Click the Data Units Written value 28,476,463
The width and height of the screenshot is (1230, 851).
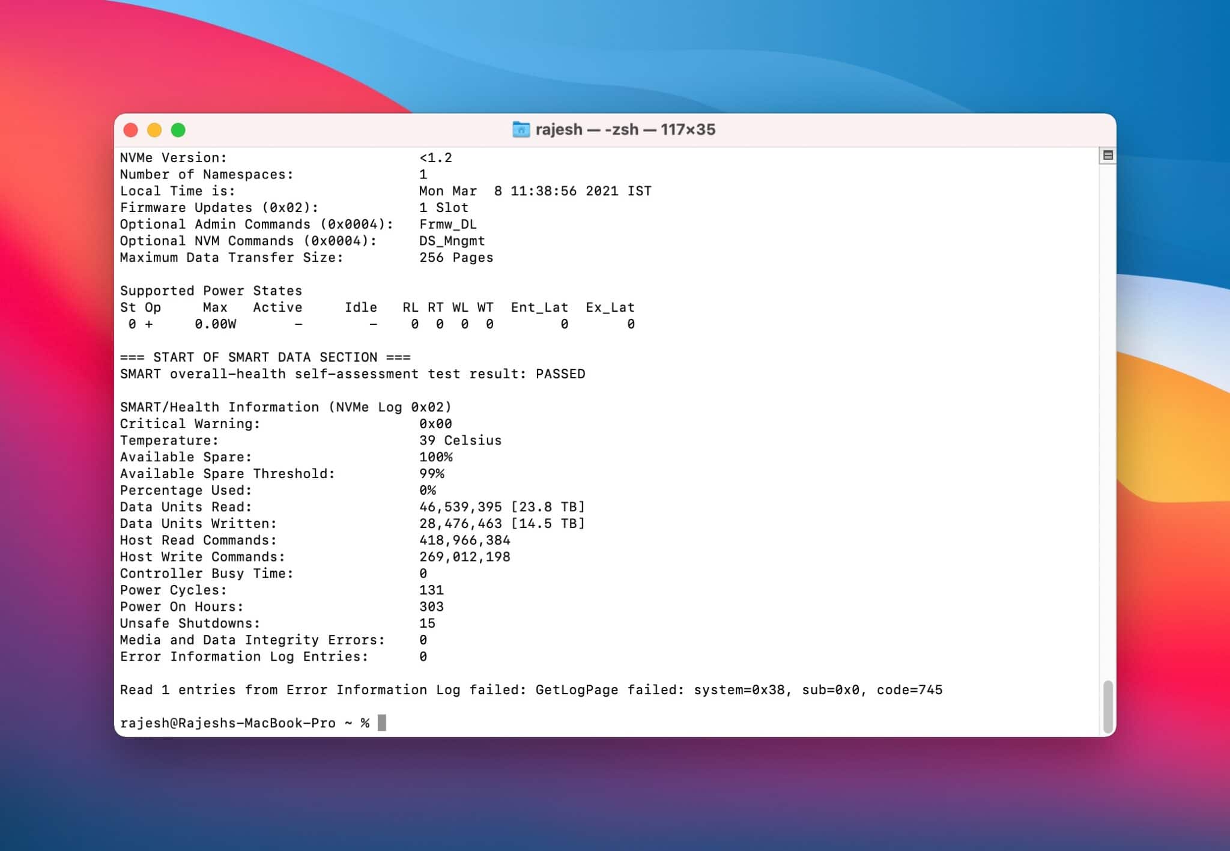(x=460, y=524)
